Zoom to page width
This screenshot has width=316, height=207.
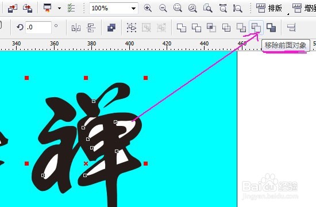tap(223, 8)
